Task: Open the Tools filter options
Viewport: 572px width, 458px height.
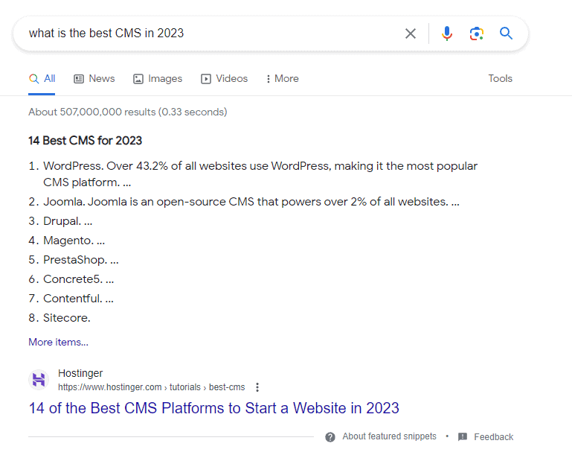Action: 500,78
